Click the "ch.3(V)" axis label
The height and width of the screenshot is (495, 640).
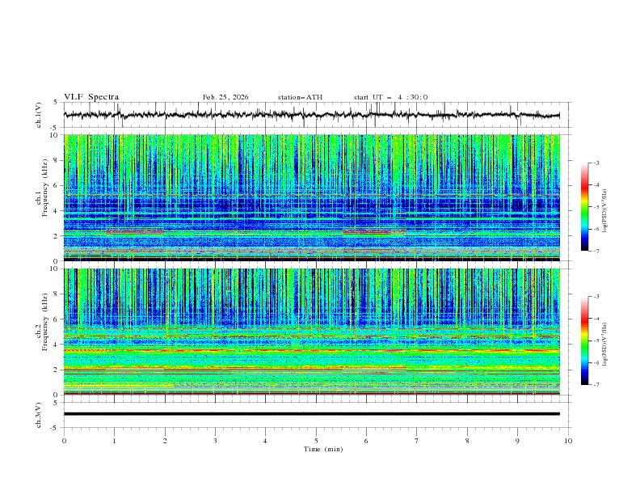(x=39, y=415)
